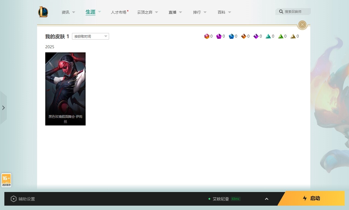Expand the left side panel arrow
Image resolution: width=349 pixels, height=210 pixels.
(x=4, y=108)
